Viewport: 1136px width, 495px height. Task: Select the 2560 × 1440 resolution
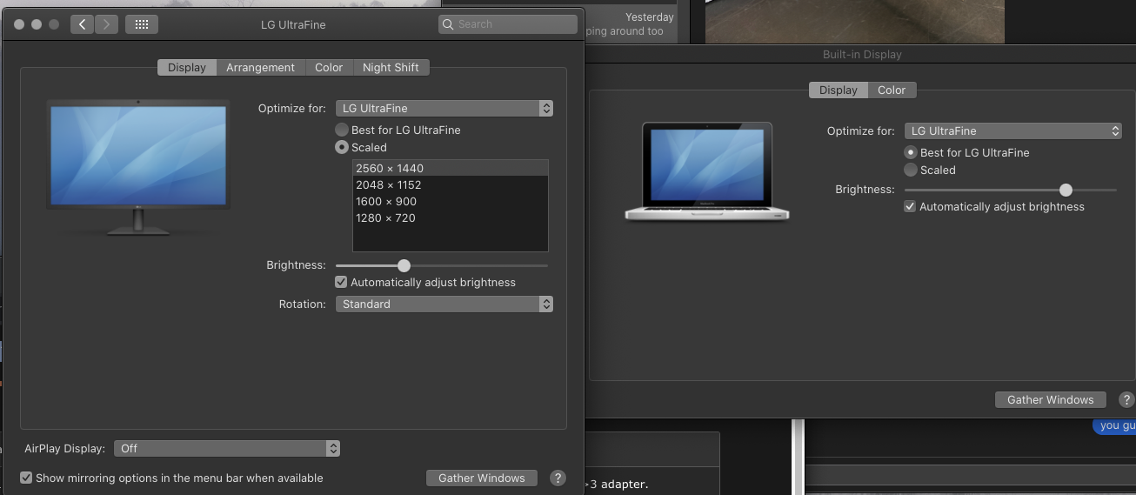tap(451, 168)
